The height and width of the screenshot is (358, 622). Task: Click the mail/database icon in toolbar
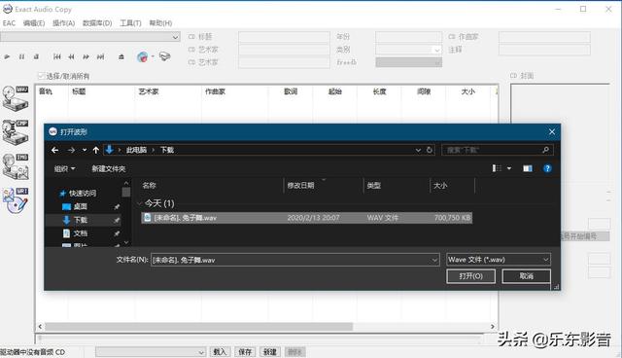pos(164,56)
